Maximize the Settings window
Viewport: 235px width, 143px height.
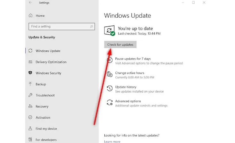pos(193,3)
